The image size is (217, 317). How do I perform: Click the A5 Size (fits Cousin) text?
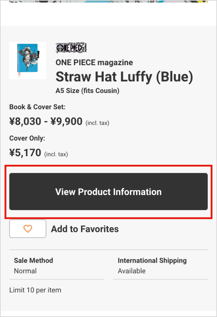(x=87, y=91)
